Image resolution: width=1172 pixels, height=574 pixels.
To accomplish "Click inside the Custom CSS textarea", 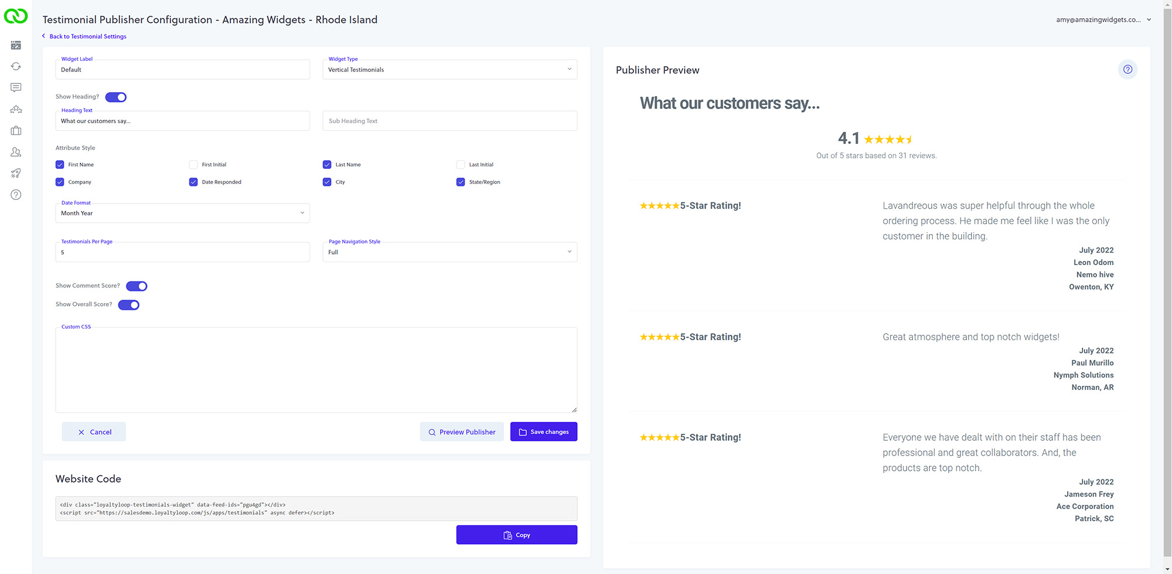I will coord(316,370).
